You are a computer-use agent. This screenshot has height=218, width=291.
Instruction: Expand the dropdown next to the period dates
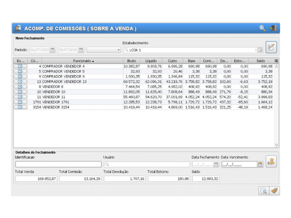[x=118, y=50]
